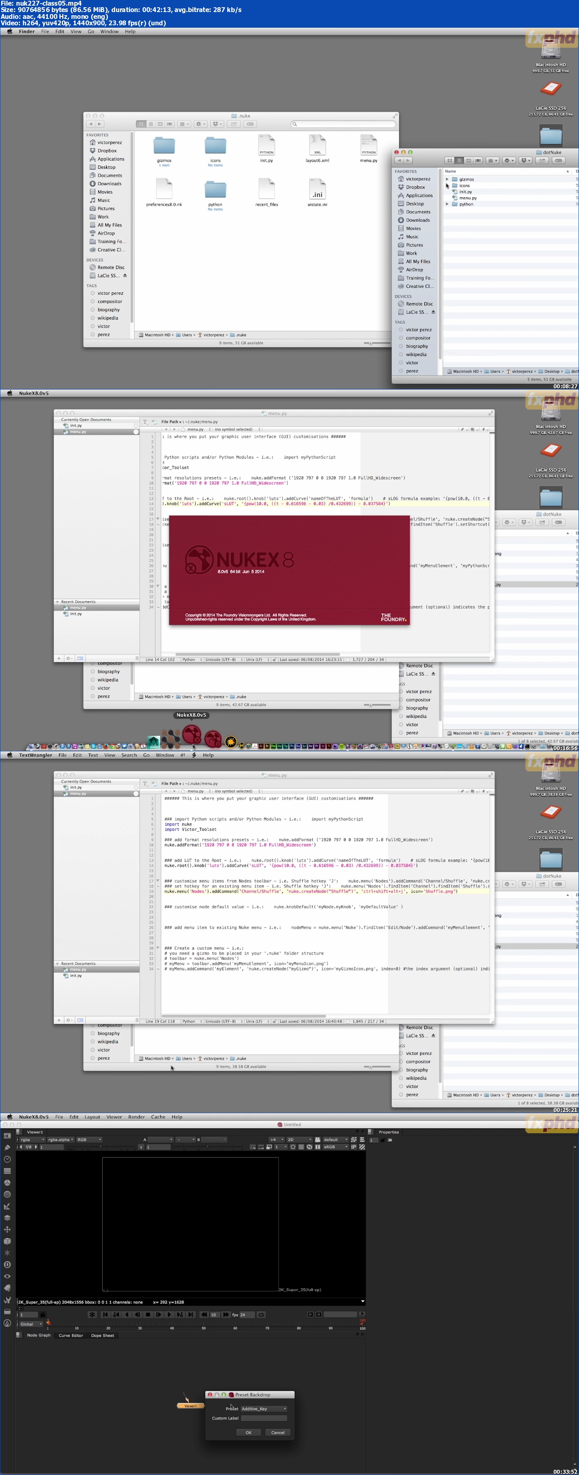Screen dimensions: 579x1475
Task: Open Nuke's MetaData toolbar menu
Action: pos(8,1288)
